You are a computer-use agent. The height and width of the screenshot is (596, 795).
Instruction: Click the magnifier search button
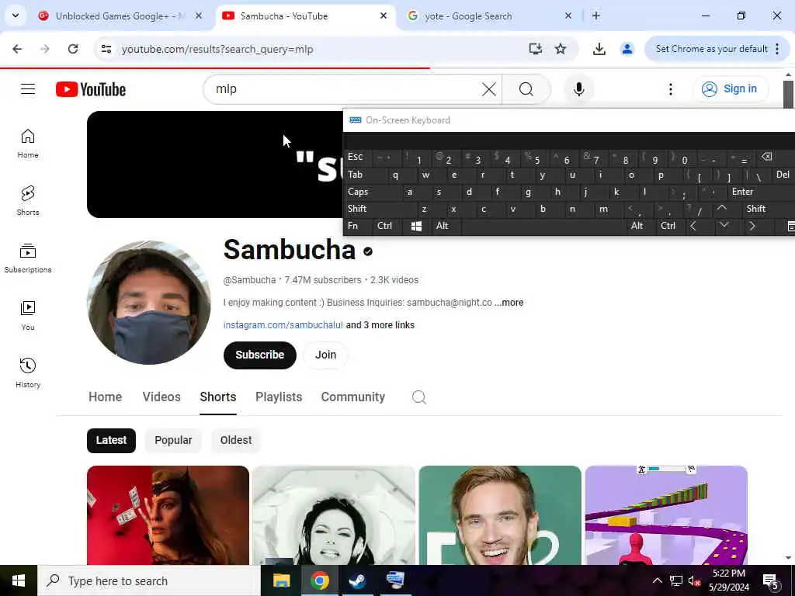click(526, 89)
